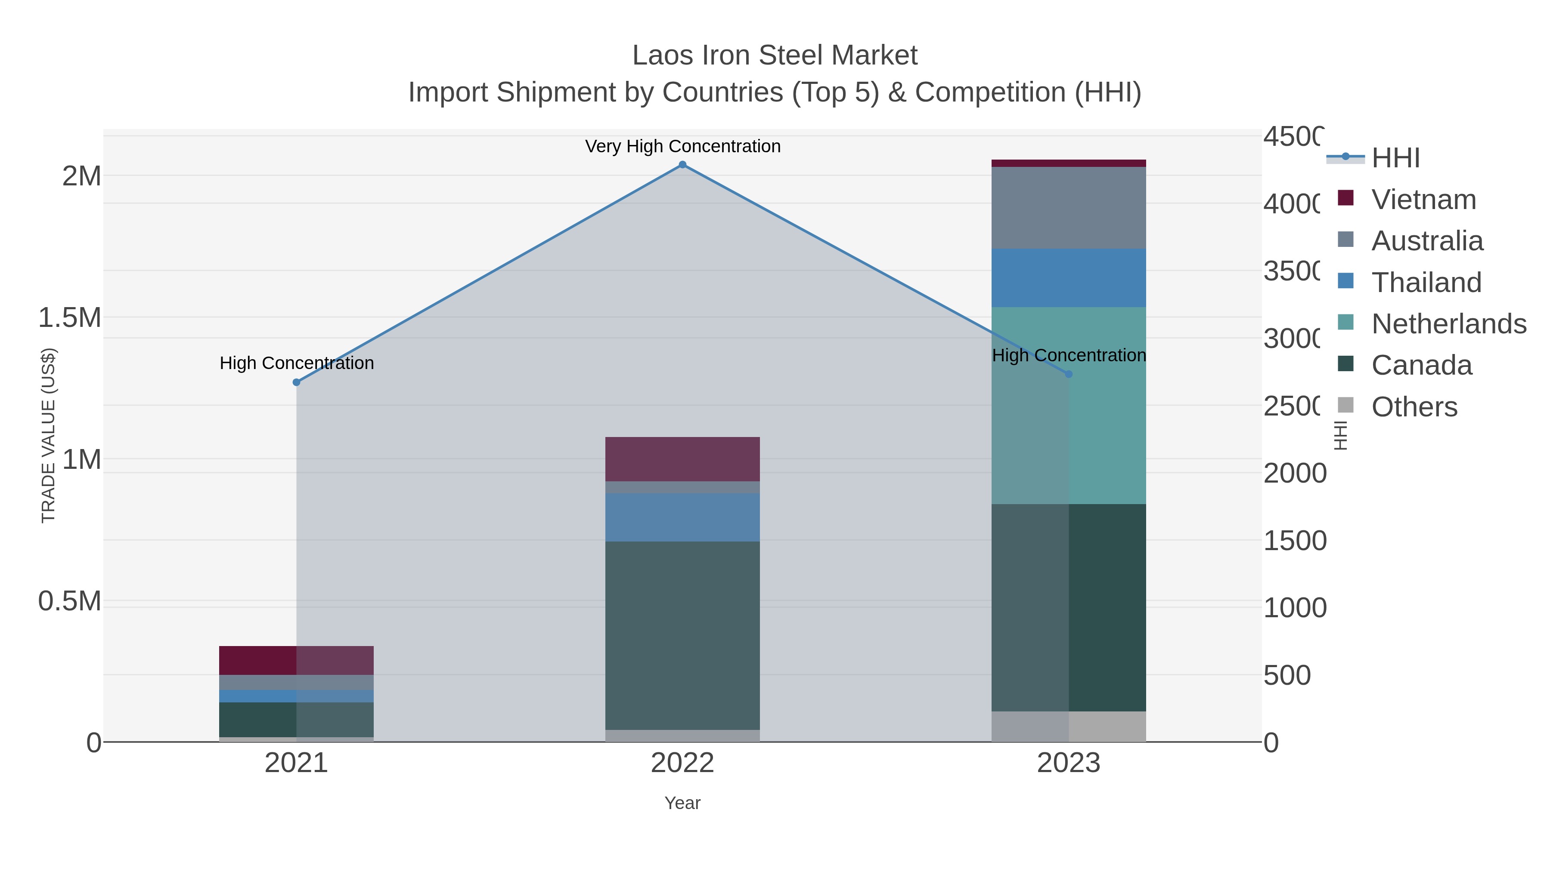Screen dimensions: 1550x871
Task: Click the '2M' y-axis tick label
Action: pyautogui.click(x=82, y=176)
